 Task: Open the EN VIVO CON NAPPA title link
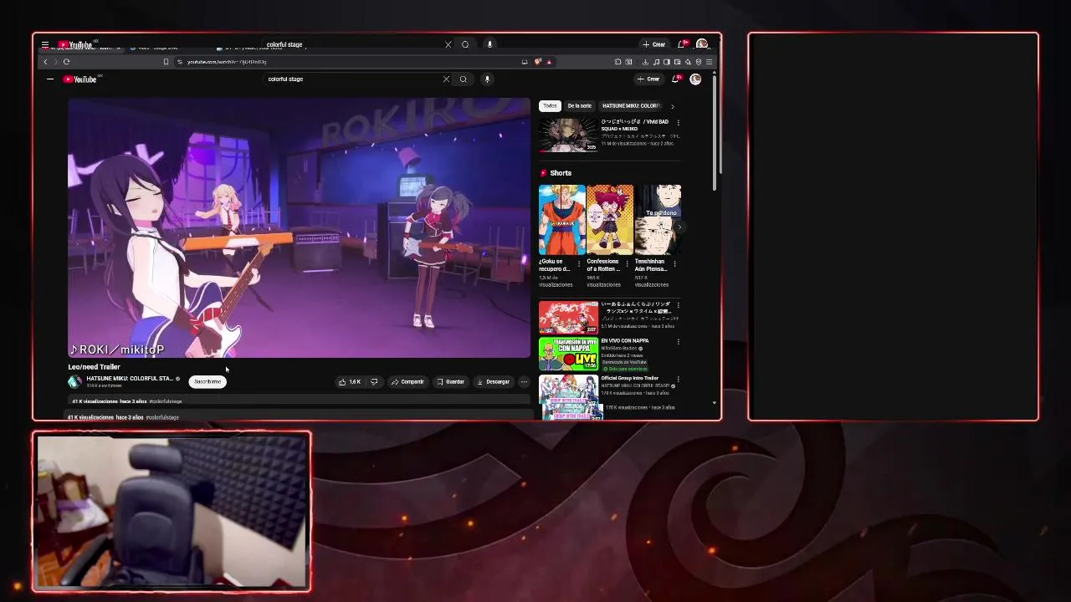point(624,341)
